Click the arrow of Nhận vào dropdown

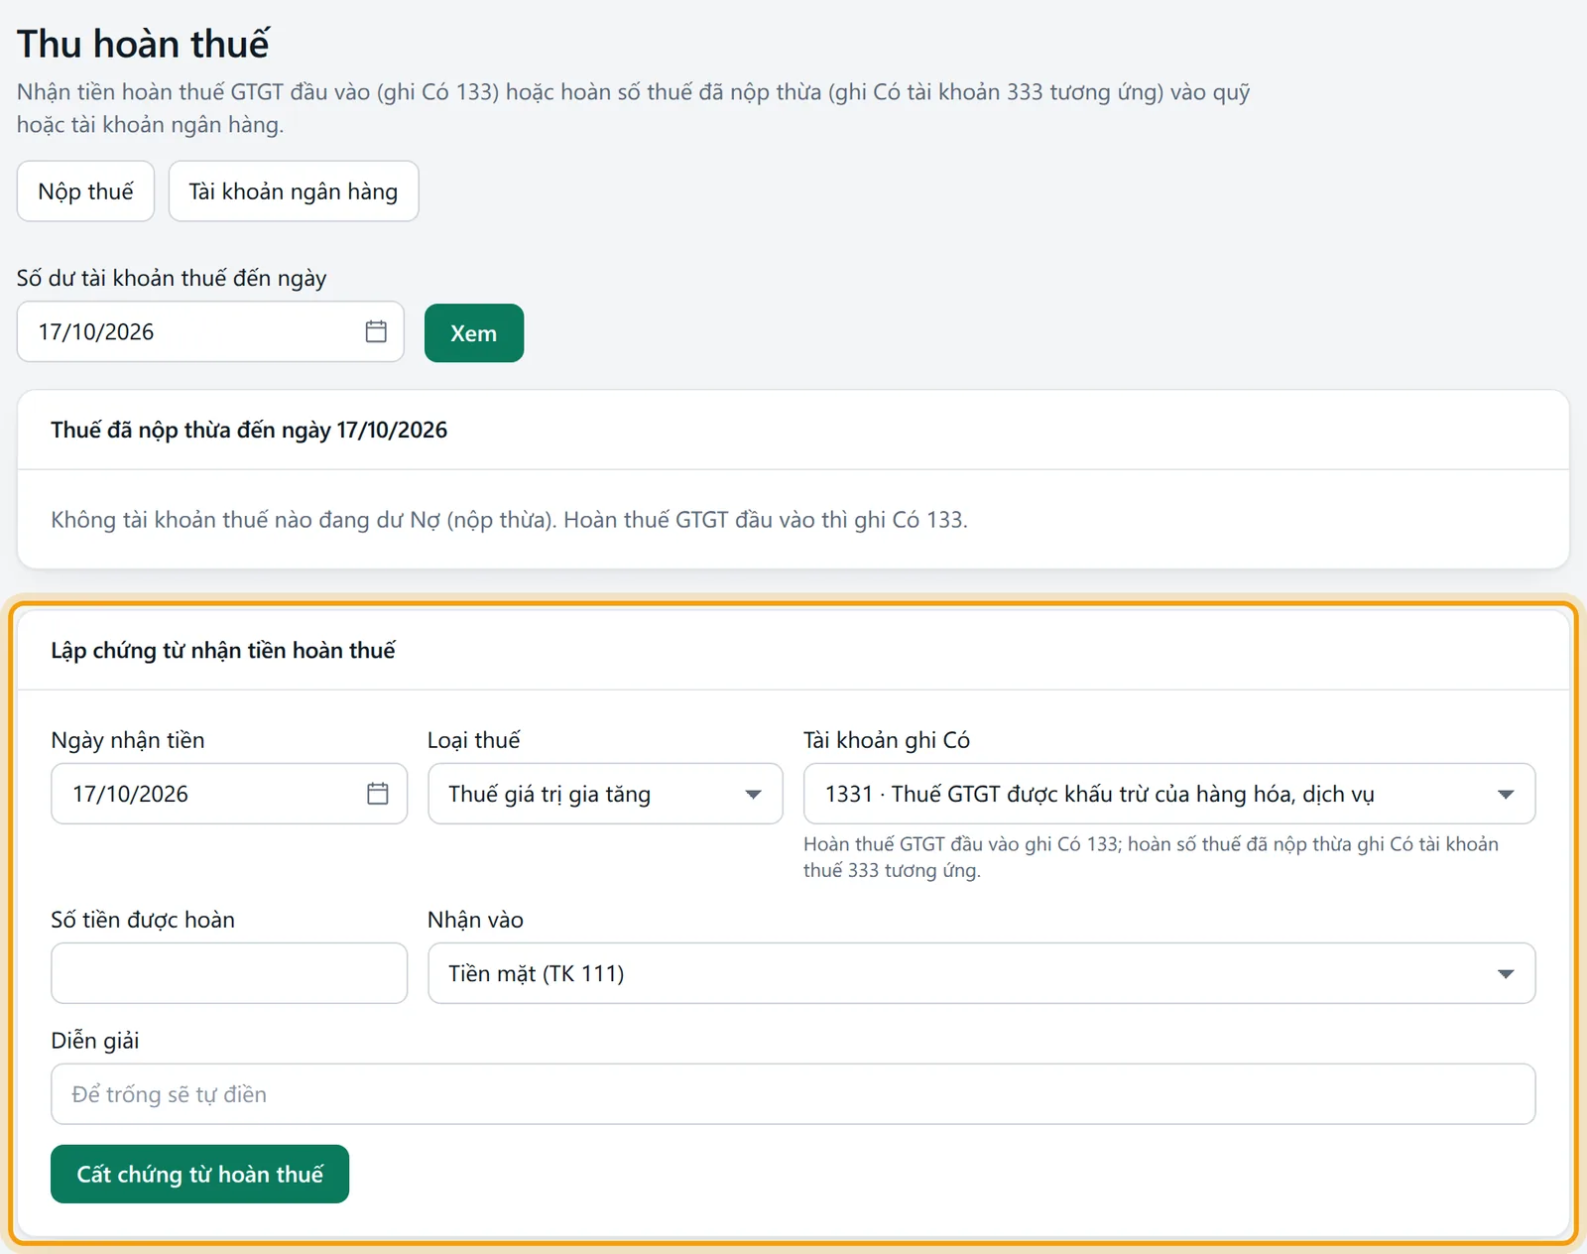point(1506,973)
